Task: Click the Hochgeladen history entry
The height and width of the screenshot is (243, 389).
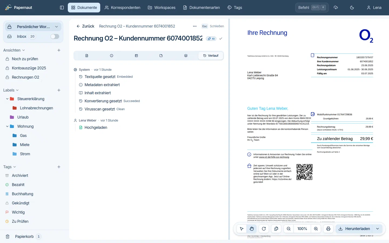Action: point(96,127)
